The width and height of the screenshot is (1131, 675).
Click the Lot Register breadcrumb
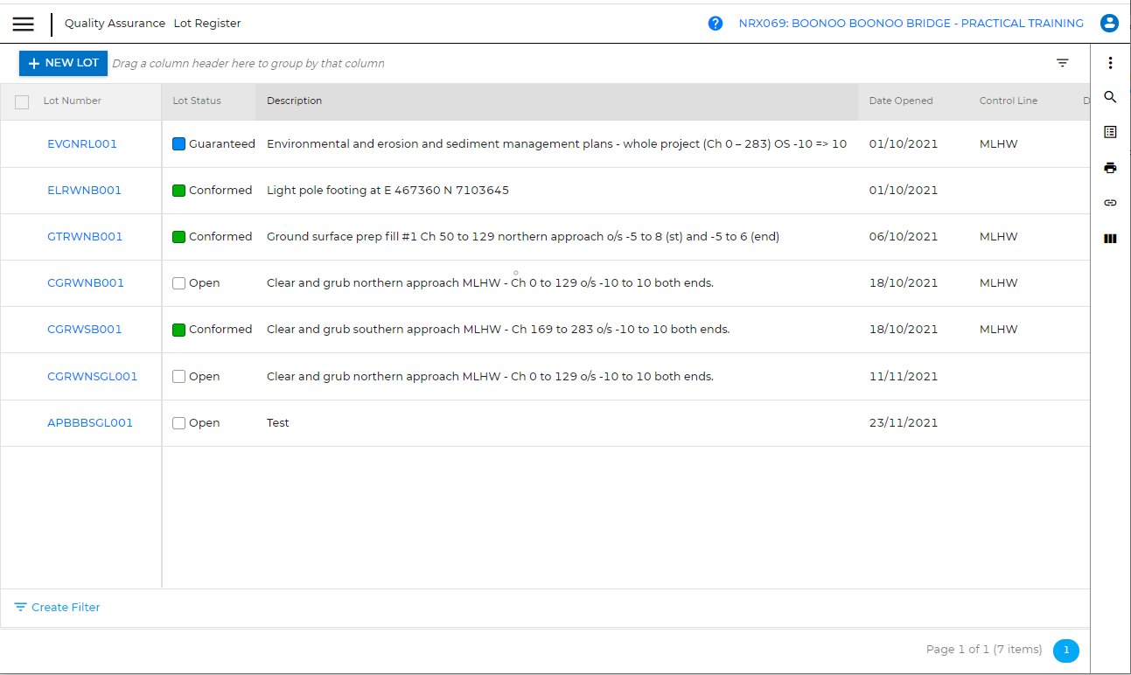207,24
